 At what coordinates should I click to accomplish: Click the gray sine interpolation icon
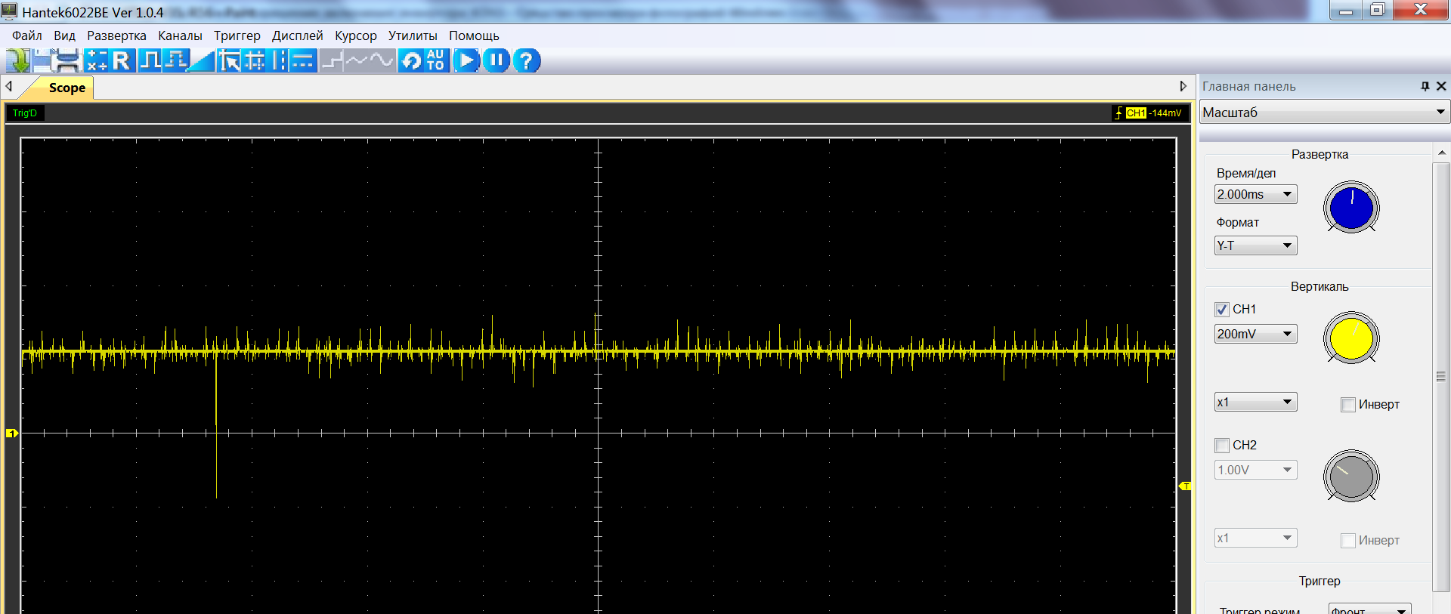(382, 60)
